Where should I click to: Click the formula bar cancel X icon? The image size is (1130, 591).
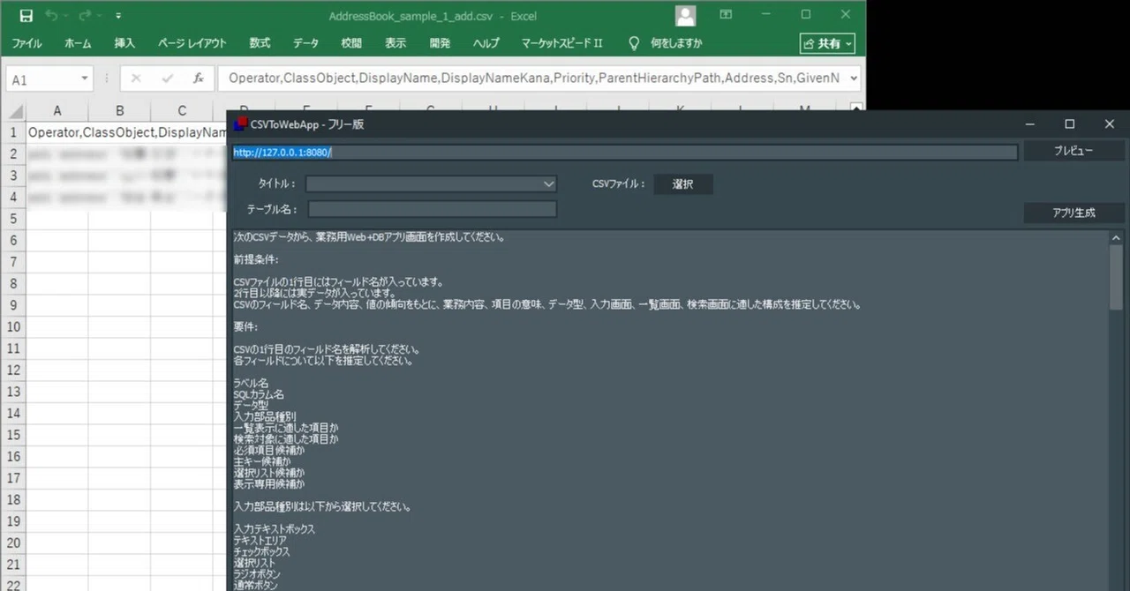click(136, 79)
